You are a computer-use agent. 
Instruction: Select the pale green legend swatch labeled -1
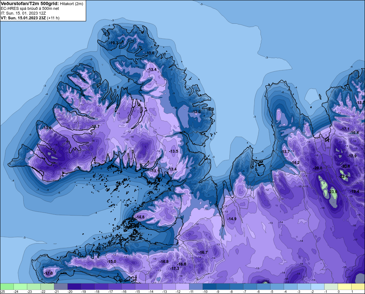click(331, 287)
